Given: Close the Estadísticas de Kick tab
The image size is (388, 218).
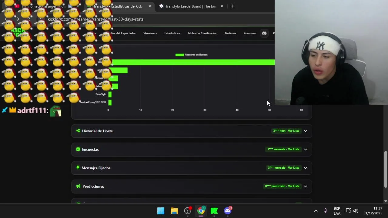Looking at the screenshot, I should click(150, 6).
